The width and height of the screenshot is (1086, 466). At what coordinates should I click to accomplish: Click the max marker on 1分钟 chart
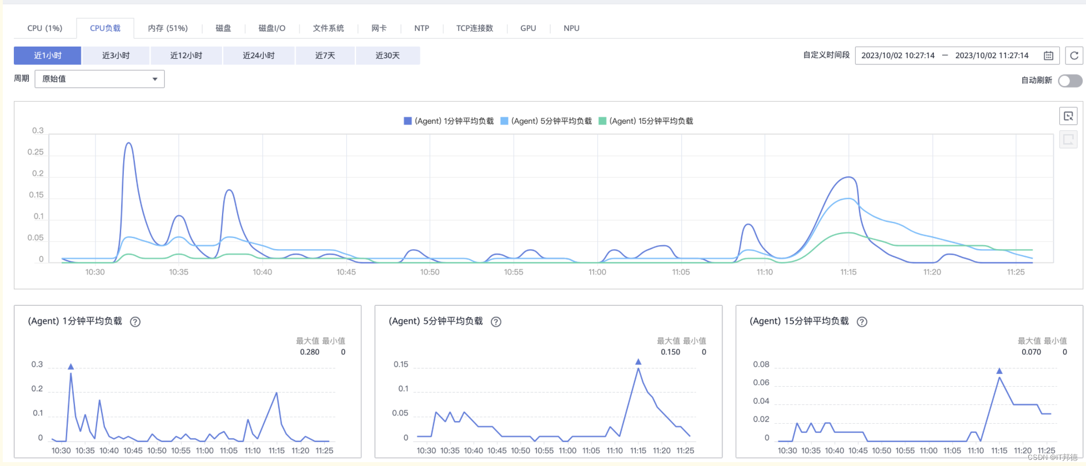[x=71, y=367]
